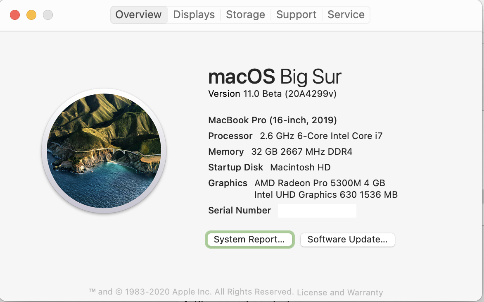Open the Displays tab
This screenshot has width=484, height=302.
[x=194, y=15]
